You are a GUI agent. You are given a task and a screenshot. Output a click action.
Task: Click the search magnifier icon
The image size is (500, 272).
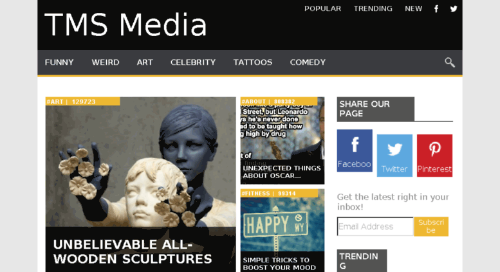click(450, 62)
